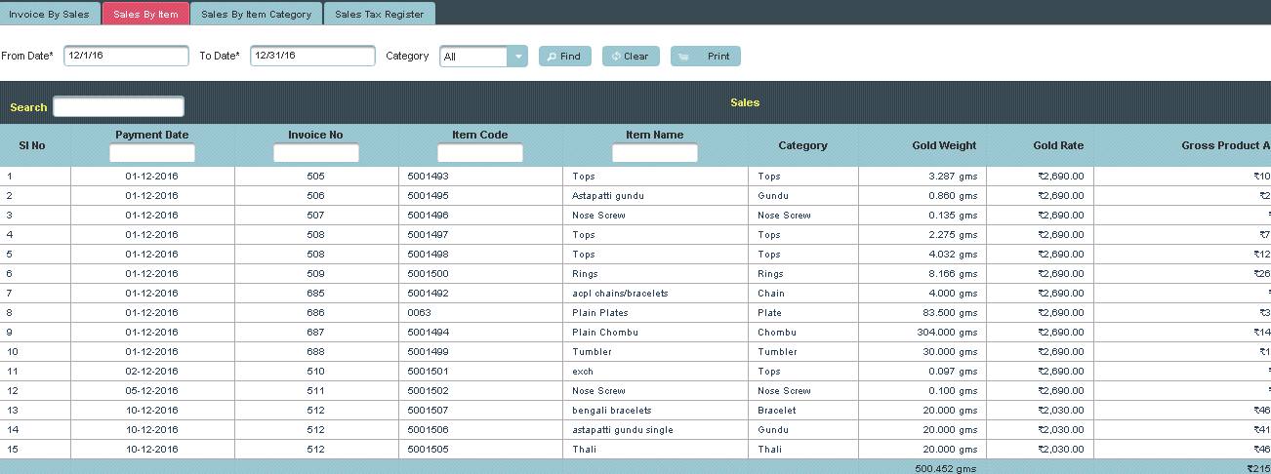Select the Plain Chombu row item name
Screen dimensions: 1271x474
[604, 333]
